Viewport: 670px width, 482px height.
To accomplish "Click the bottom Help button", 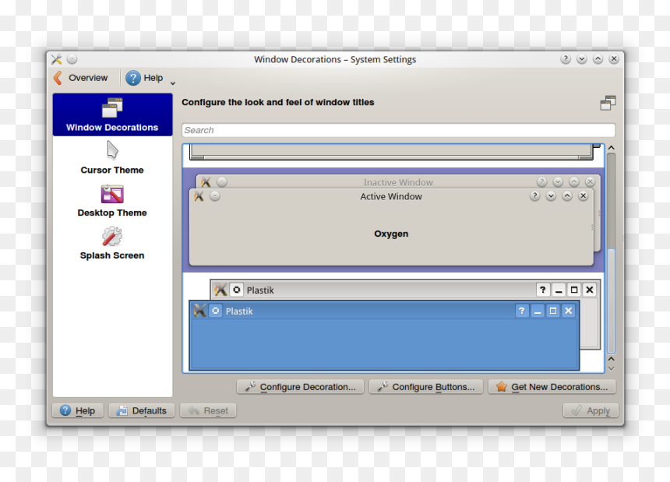I will click(x=78, y=410).
